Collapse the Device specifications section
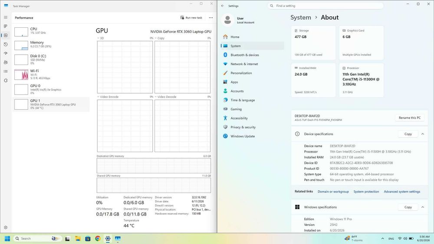Image resolution: width=434 pixels, height=244 pixels. pyautogui.click(x=423, y=134)
